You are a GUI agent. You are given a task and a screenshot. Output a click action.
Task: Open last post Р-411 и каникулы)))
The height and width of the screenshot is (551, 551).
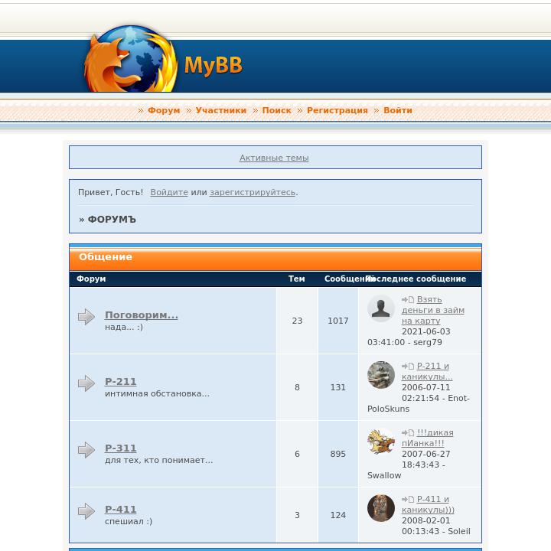coord(428,504)
